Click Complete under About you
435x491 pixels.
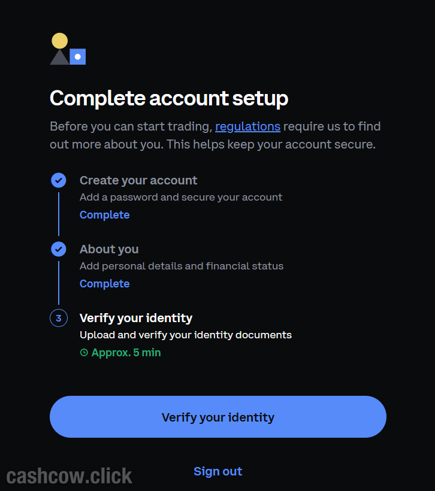[104, 284]
